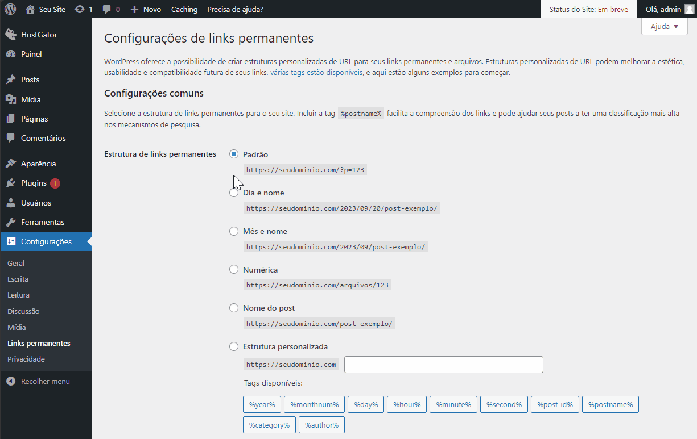697x439 pixels.
Task: Click the Mídia sidebar icon with camera and note
Action: pyautogui.click(x=11, y=99)
